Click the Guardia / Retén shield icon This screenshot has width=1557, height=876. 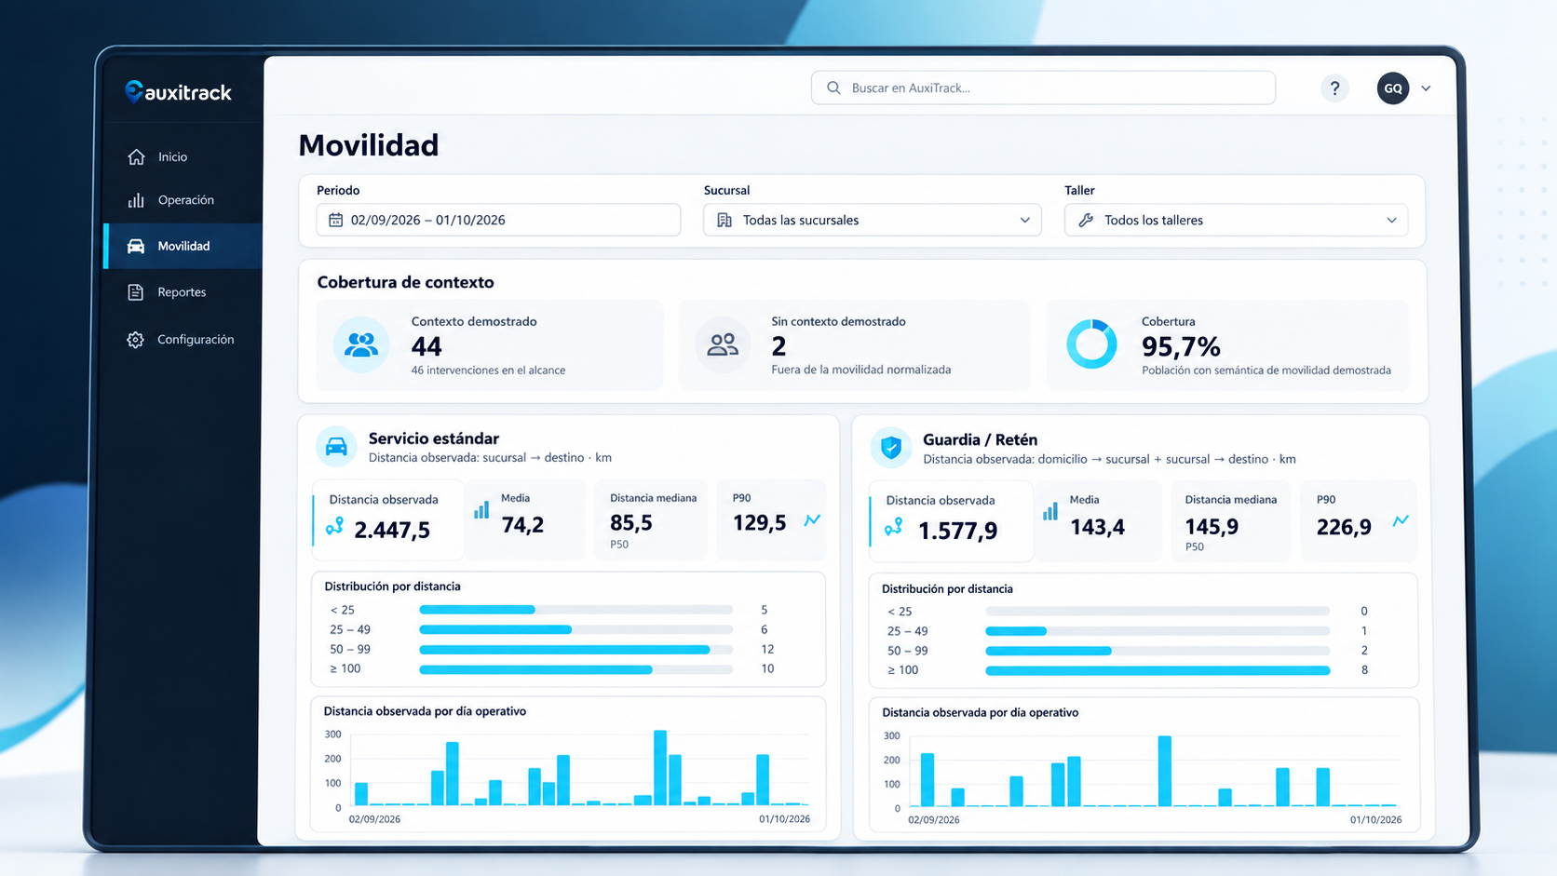(x=891, y=448)
